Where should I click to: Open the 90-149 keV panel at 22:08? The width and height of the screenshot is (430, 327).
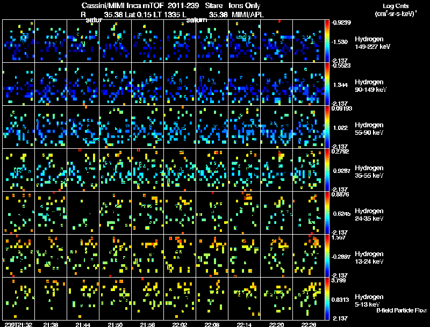[x=212, y=84]
